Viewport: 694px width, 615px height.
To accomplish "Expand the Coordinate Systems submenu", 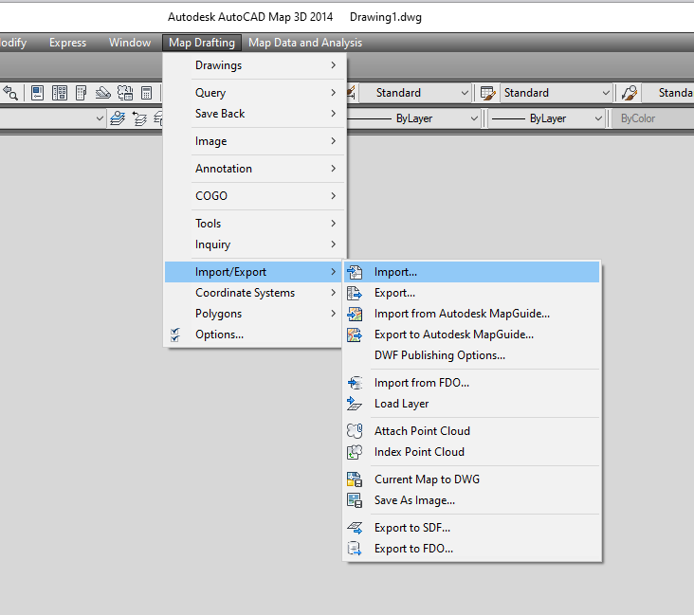I will pyautogui.click(x=253, y=293).
